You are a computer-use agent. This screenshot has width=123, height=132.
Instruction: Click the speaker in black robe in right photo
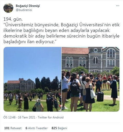tap(113, 90)
